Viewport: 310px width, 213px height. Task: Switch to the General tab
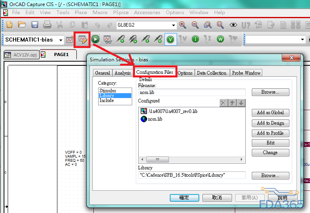point(102,73)
